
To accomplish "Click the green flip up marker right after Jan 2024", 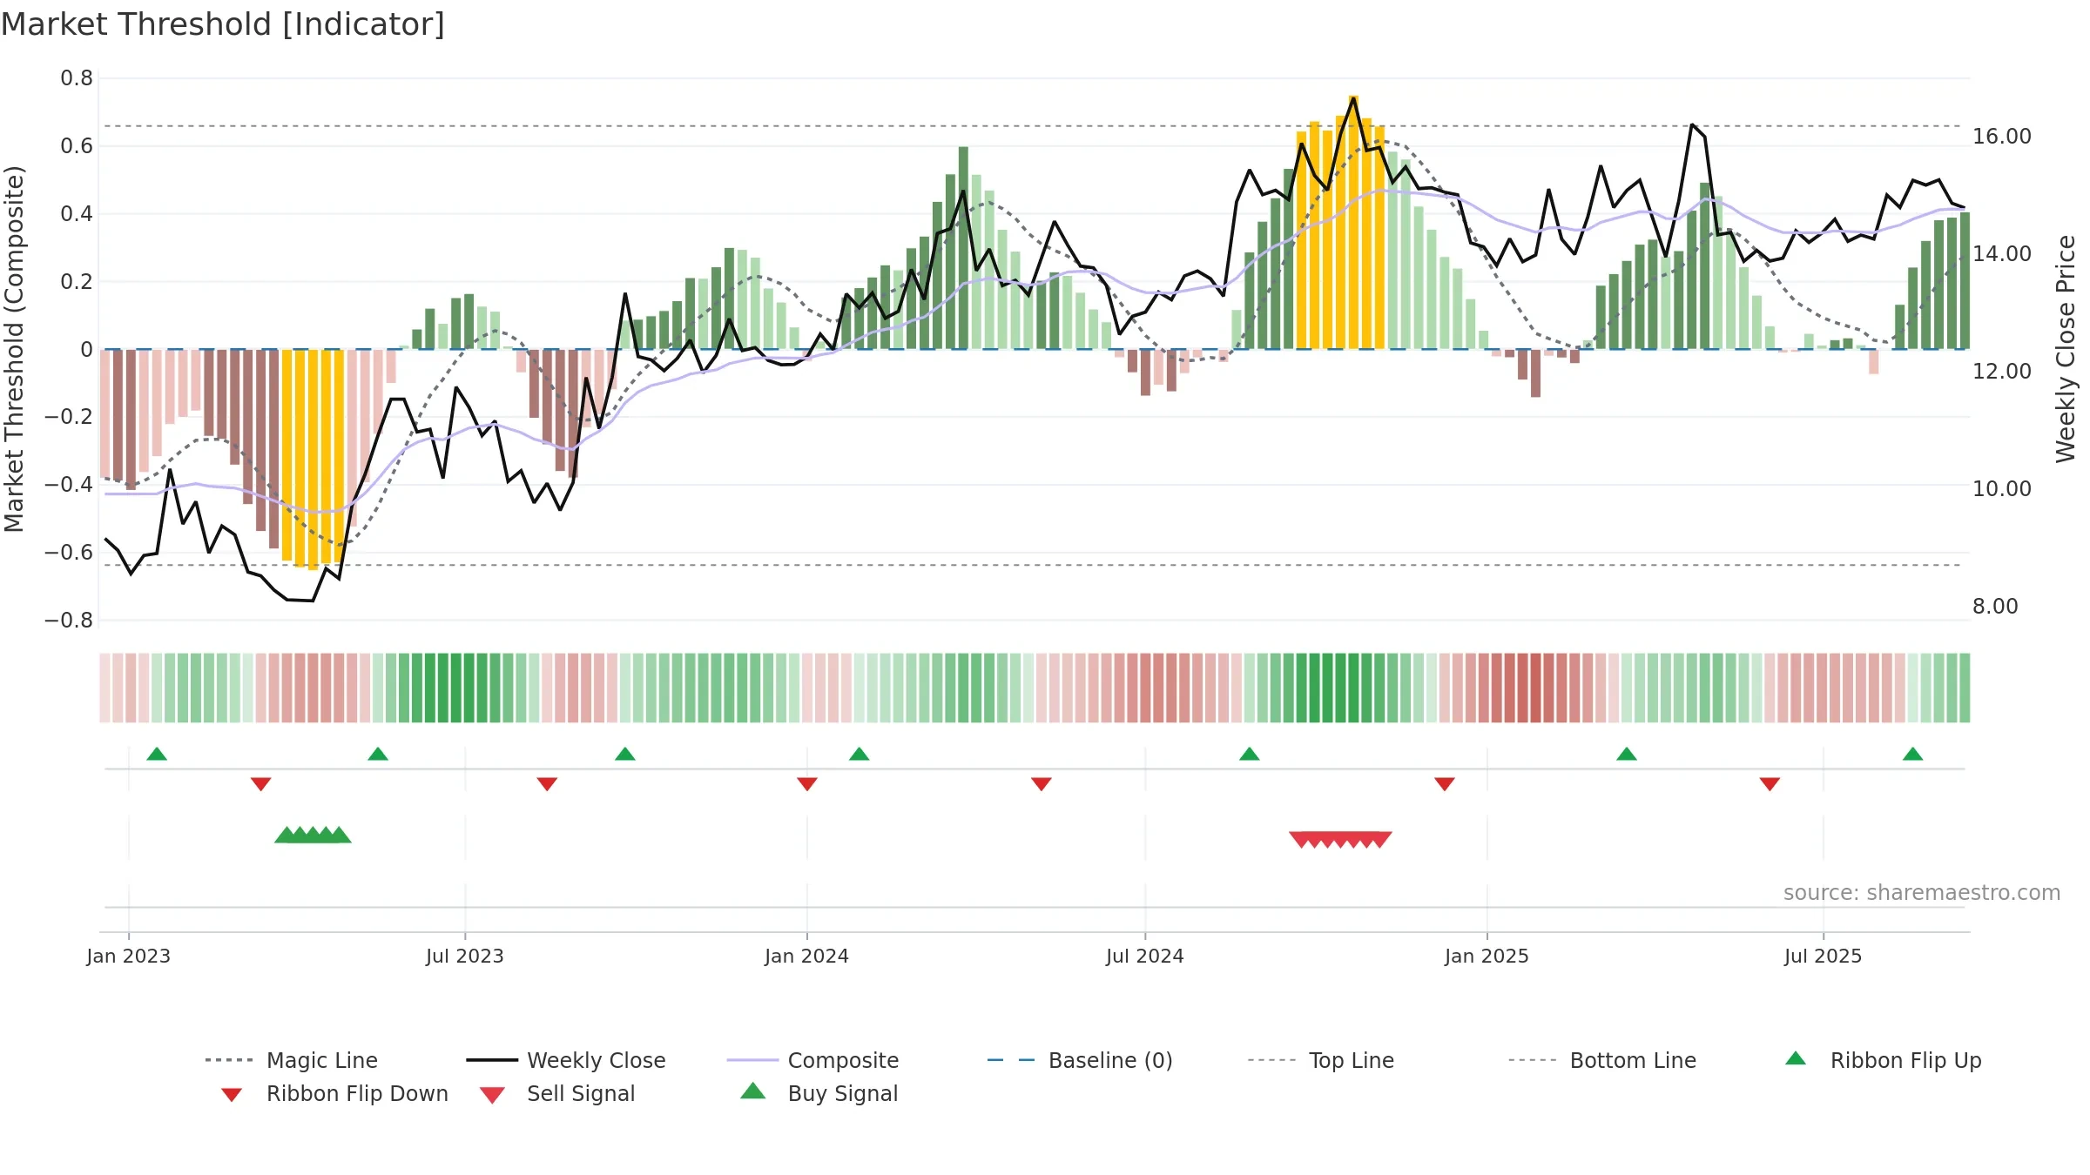I will click(x=860, y=754).
